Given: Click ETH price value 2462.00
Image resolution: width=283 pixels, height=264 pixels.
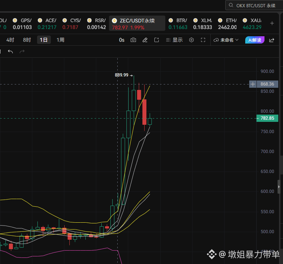Looking at the screenshot, I should click(x=227, y=27).
